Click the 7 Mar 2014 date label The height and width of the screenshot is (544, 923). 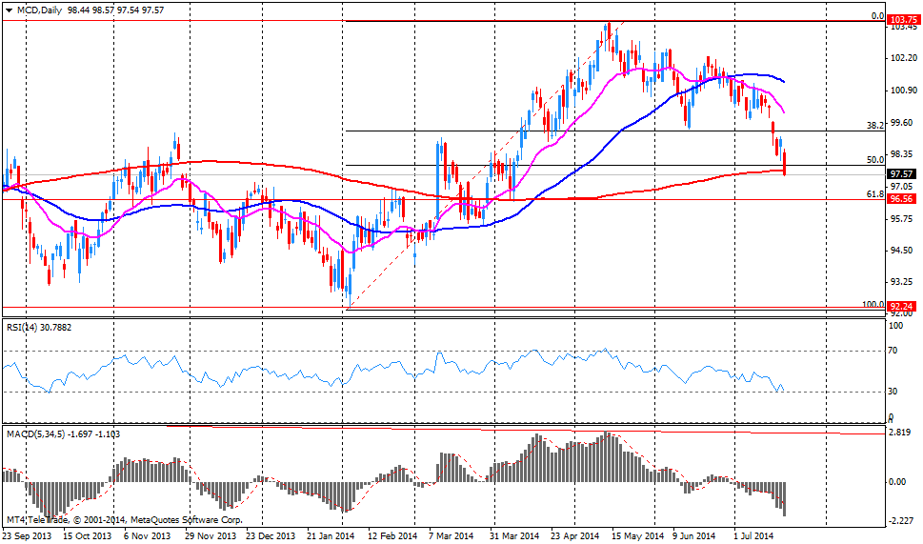pyautogui.click(x=450, y=536)
